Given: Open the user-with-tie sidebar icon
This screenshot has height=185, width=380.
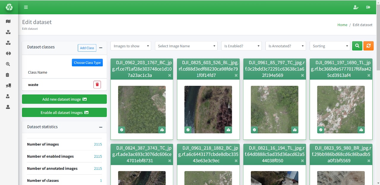Looking at the screenshot, I should (8, 96).
